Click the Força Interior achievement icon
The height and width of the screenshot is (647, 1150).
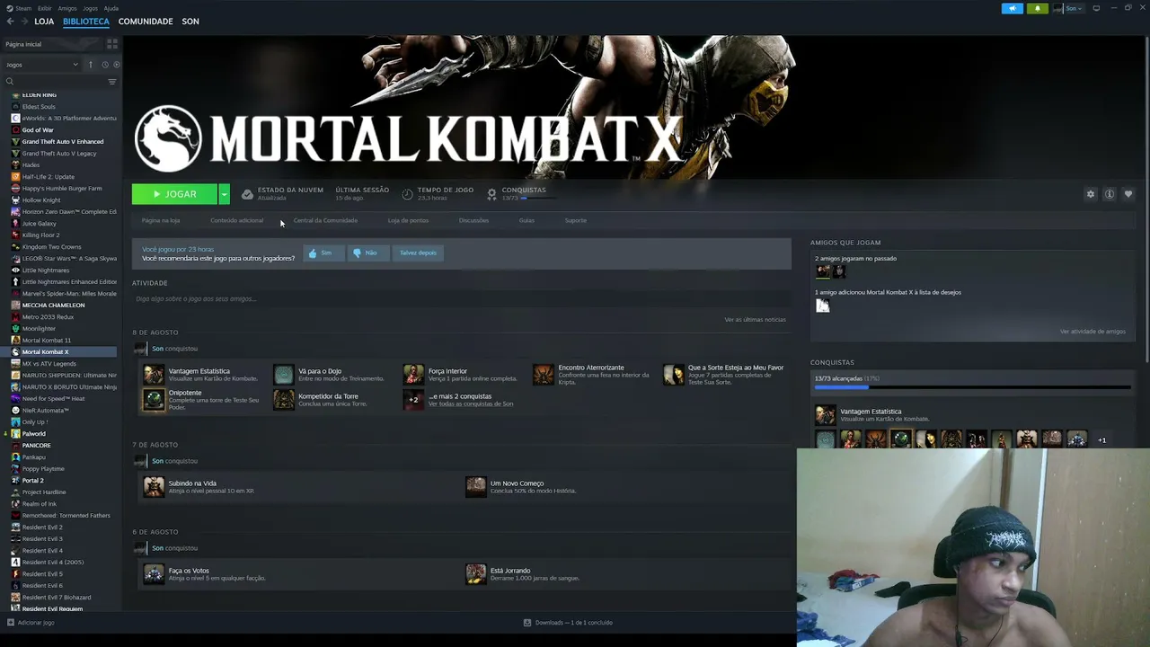[x=413, y=374]
